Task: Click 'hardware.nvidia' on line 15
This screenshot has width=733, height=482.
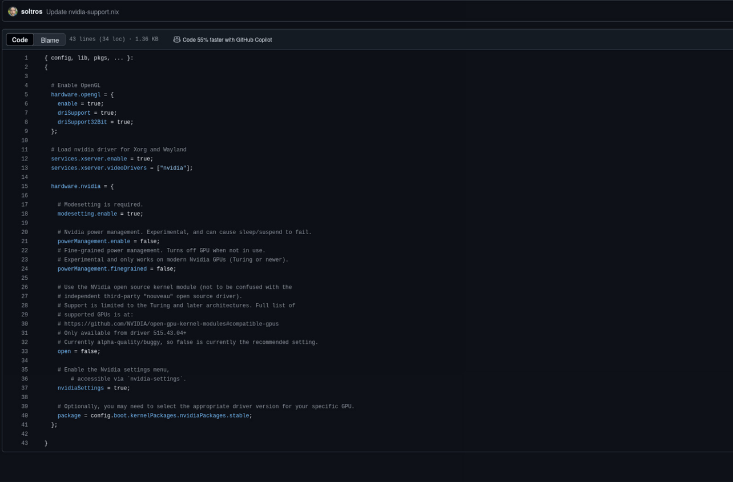Action: pos(76,187)
